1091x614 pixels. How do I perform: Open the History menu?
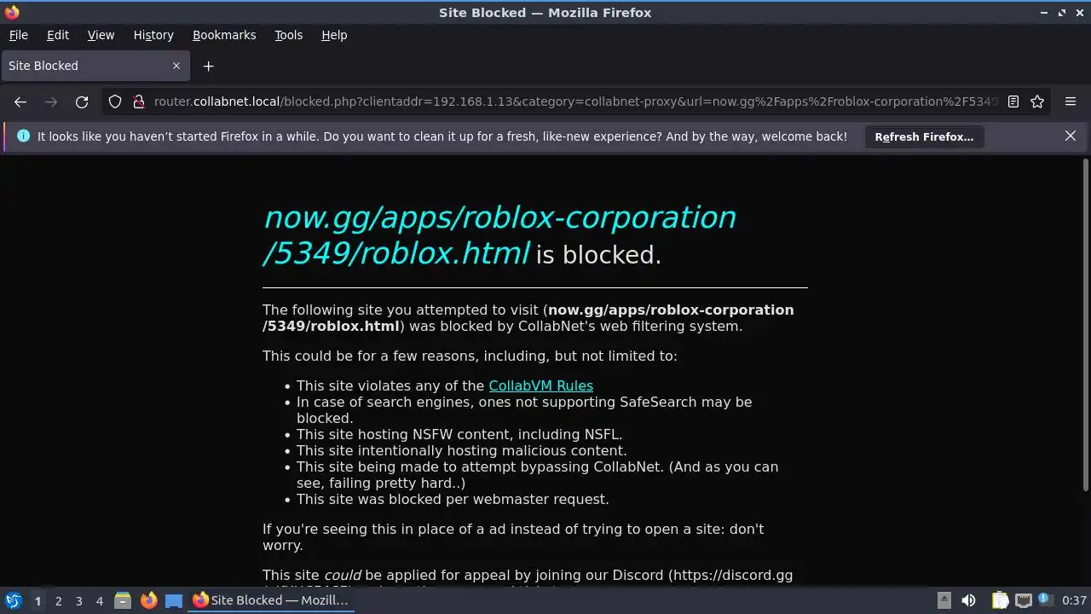click(x=153, y=35)
